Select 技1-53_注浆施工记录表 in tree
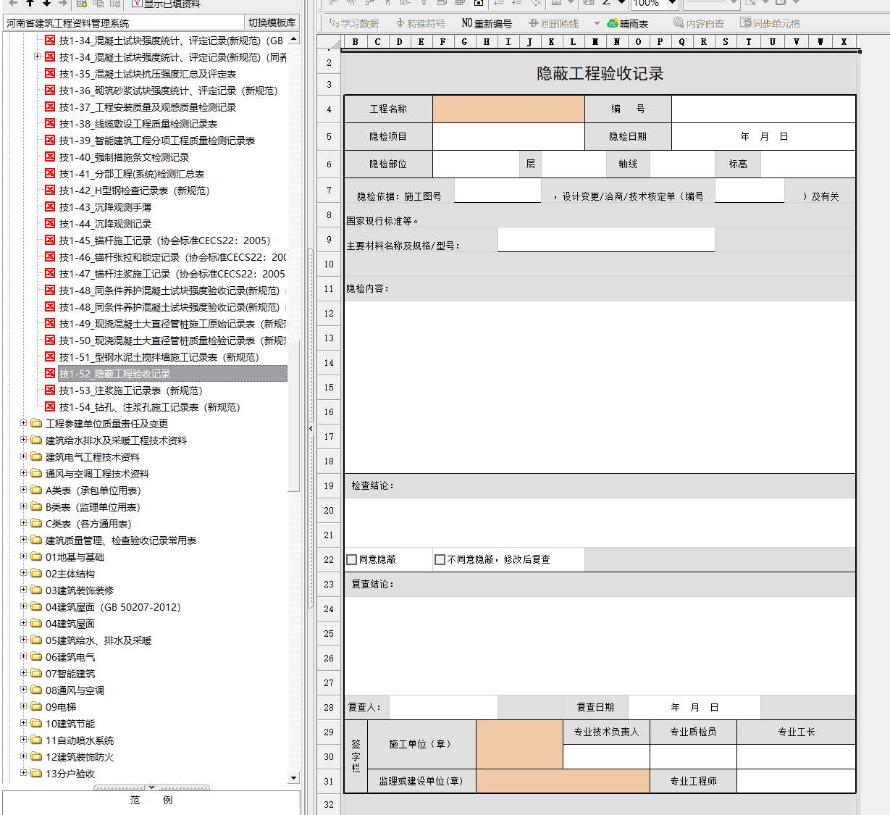This screenshot has height=815, width=890. [x=130, y=390]
